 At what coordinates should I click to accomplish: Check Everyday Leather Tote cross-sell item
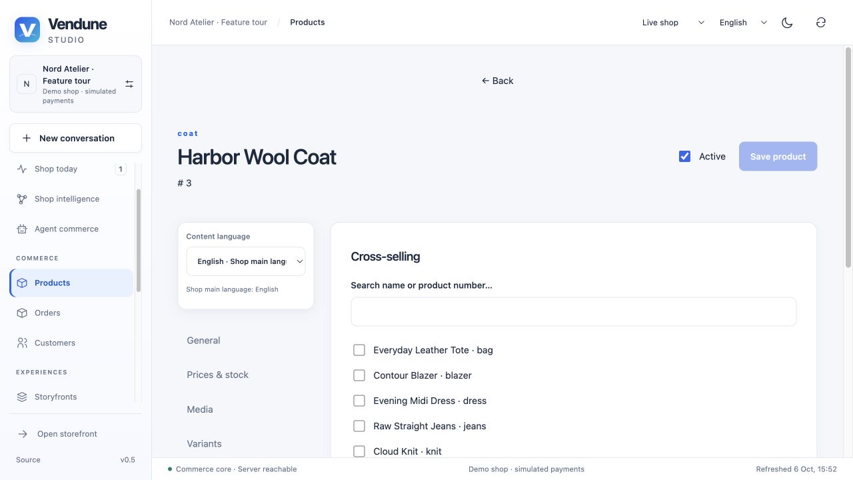pos(359,350)
